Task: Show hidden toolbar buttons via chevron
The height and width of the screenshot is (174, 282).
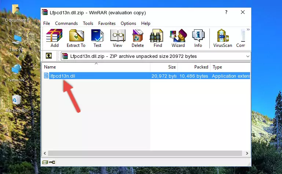Action: tap(248, 29)
